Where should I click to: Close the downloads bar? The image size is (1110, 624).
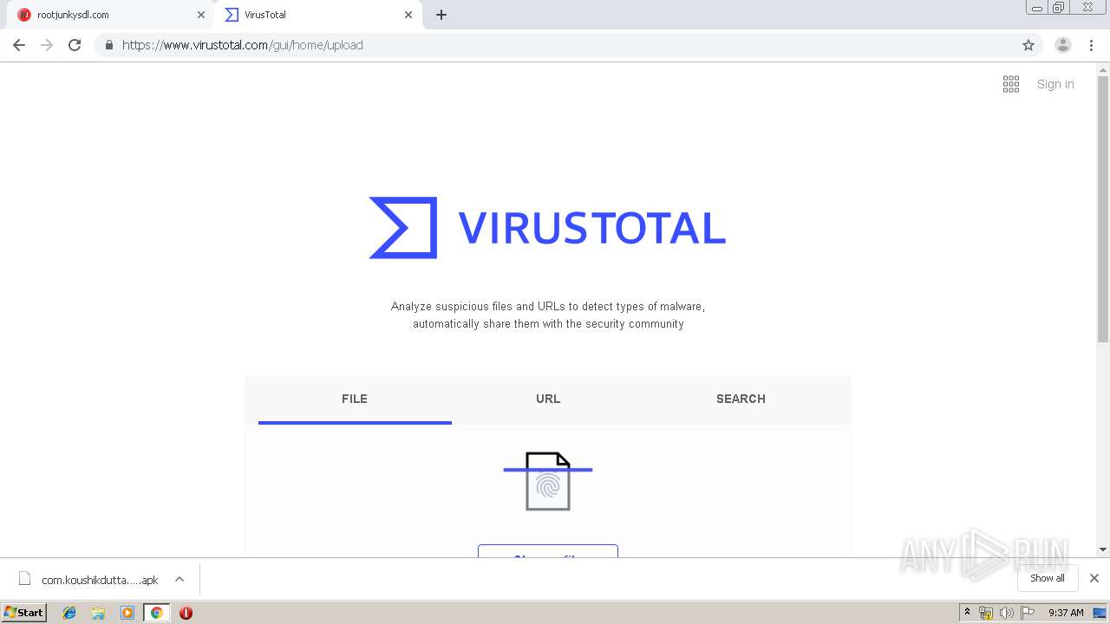pos(1094,578)
